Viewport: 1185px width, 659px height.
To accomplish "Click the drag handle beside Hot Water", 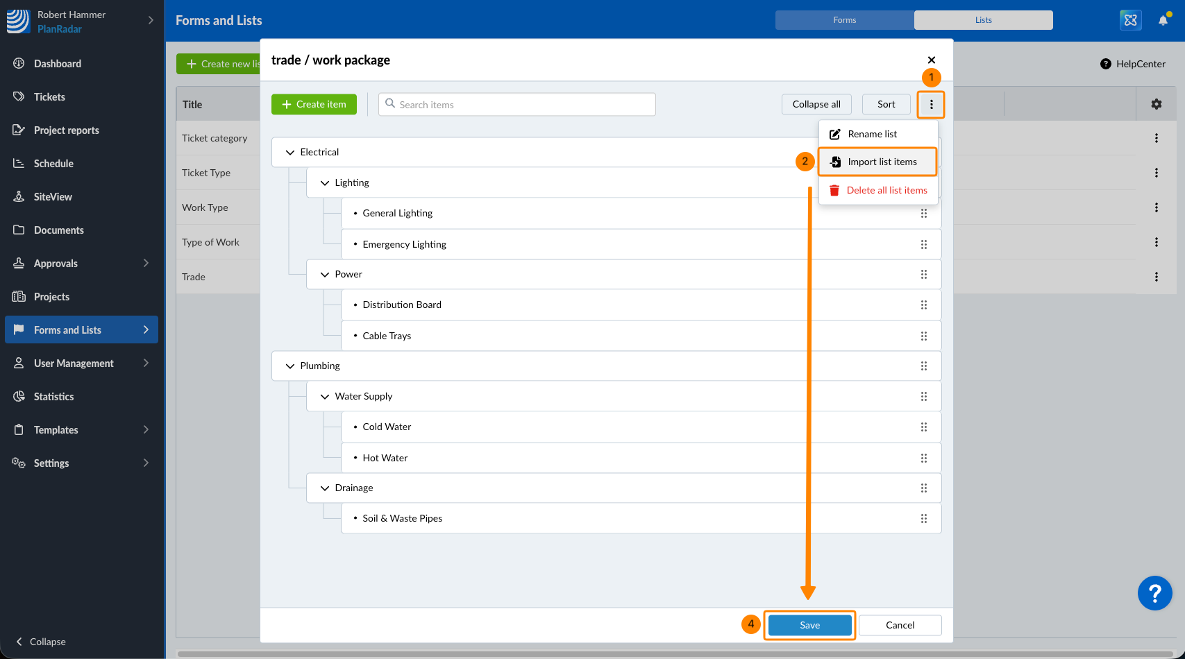I will (x=923, y=458).
